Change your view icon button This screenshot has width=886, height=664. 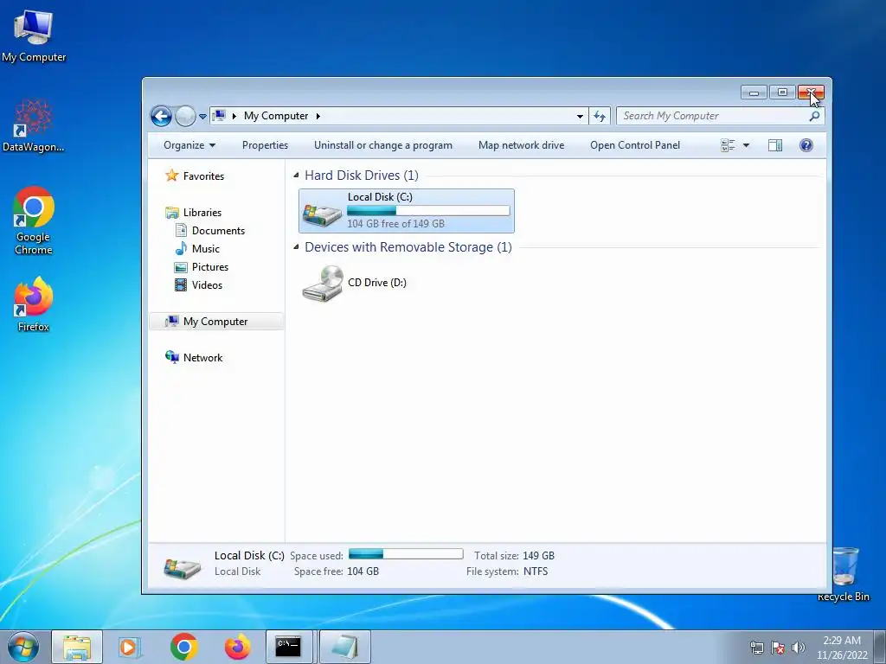pos(728,145)
